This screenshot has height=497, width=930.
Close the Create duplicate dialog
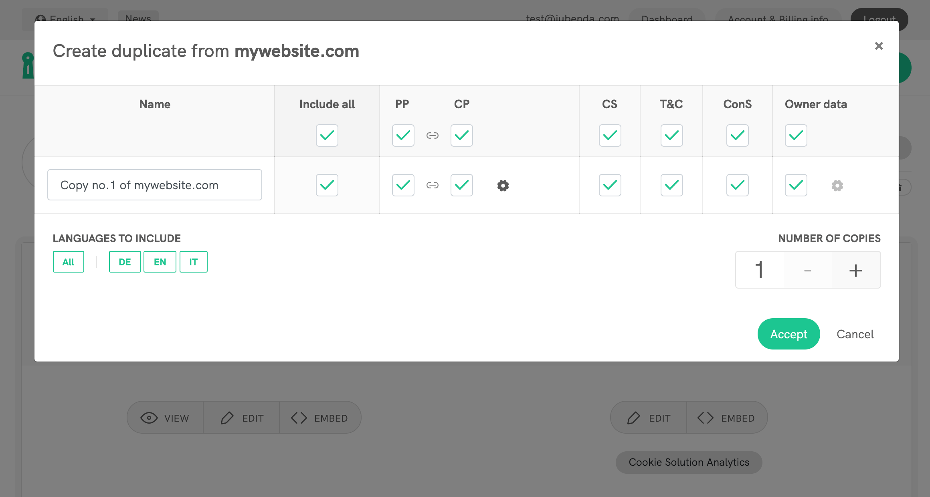[x=879, y=46]
